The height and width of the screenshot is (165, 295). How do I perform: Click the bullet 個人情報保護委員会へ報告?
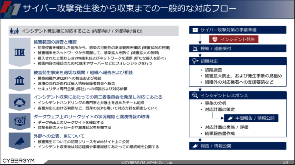point(76,83)
